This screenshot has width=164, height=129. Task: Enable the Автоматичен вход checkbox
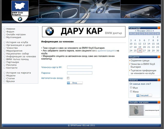tap(68, 78)
